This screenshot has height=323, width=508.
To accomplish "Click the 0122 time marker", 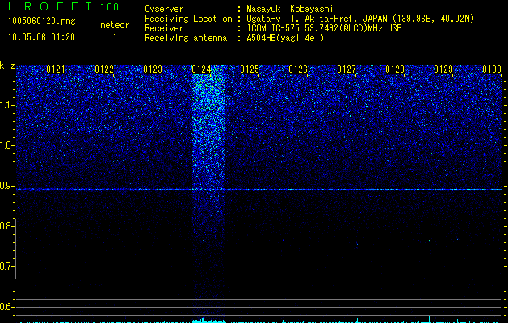I will pos(104,69).
